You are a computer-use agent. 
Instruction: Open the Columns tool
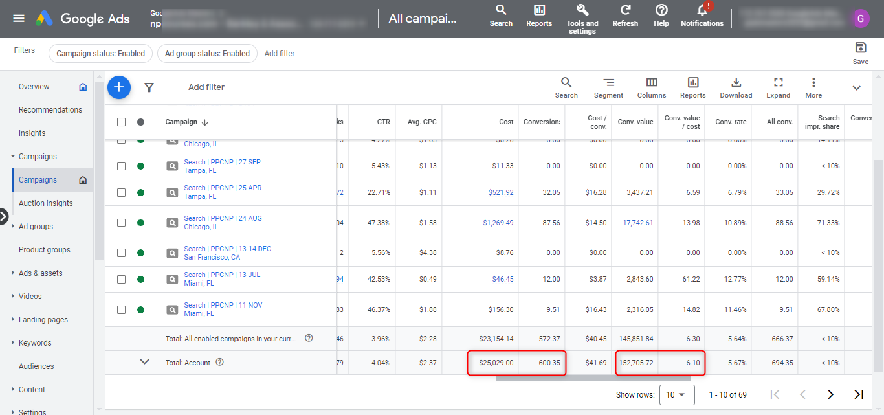(x=652, y=87)
